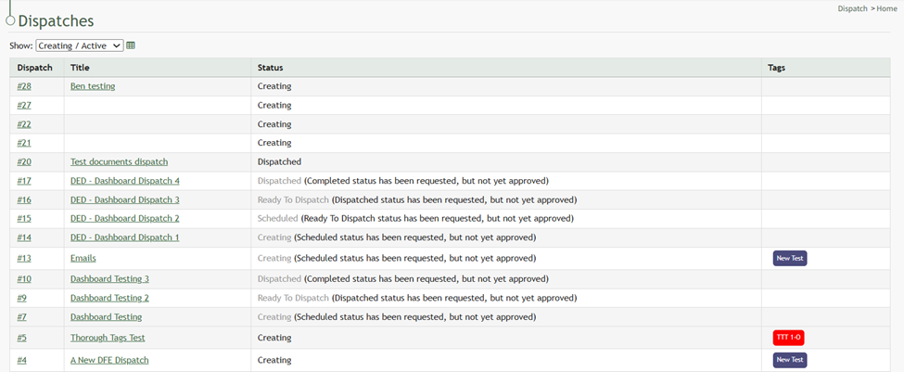Open the Creating / Active filter dropdown
This screenshot has height=372, width=904.
(79, 45)
